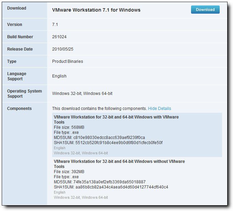
Task: Click the version value 7.1
Action: pyautogui.click(x=55, y=25)
